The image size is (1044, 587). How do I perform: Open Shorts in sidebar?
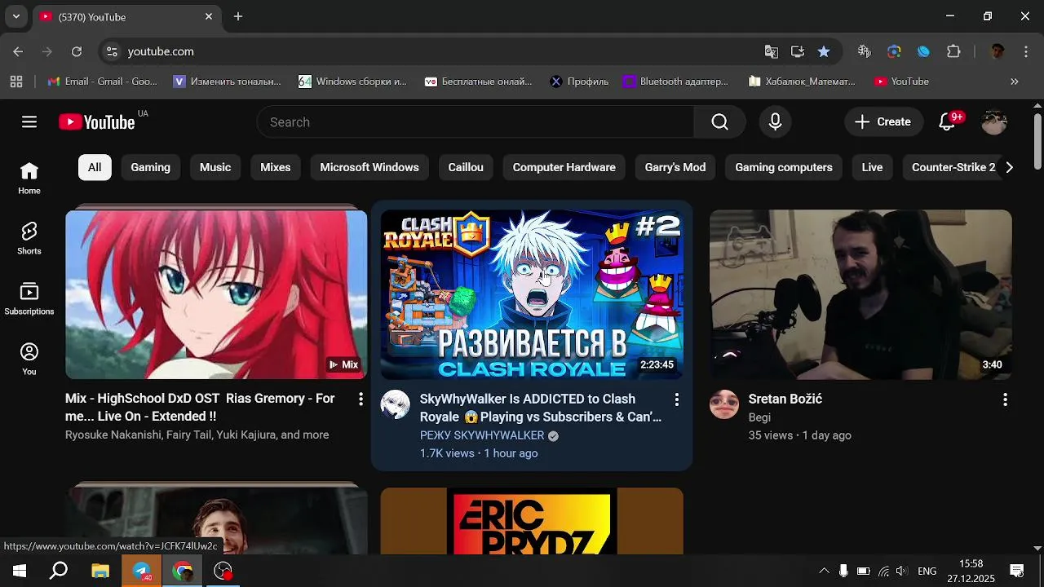[x=29, y=239]
